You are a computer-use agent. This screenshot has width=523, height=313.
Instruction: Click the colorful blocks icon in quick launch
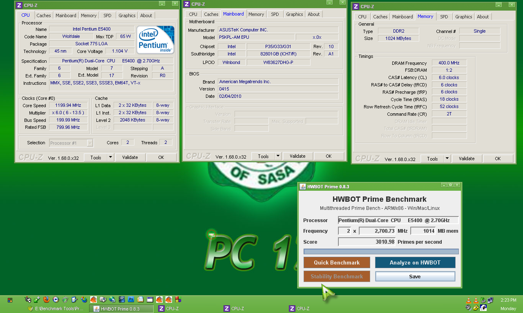[178, 300]
